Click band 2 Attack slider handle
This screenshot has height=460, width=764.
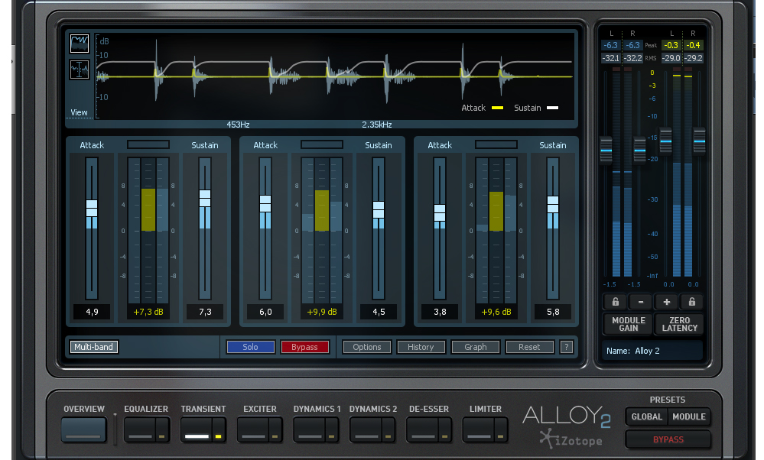tap(265, 203)
